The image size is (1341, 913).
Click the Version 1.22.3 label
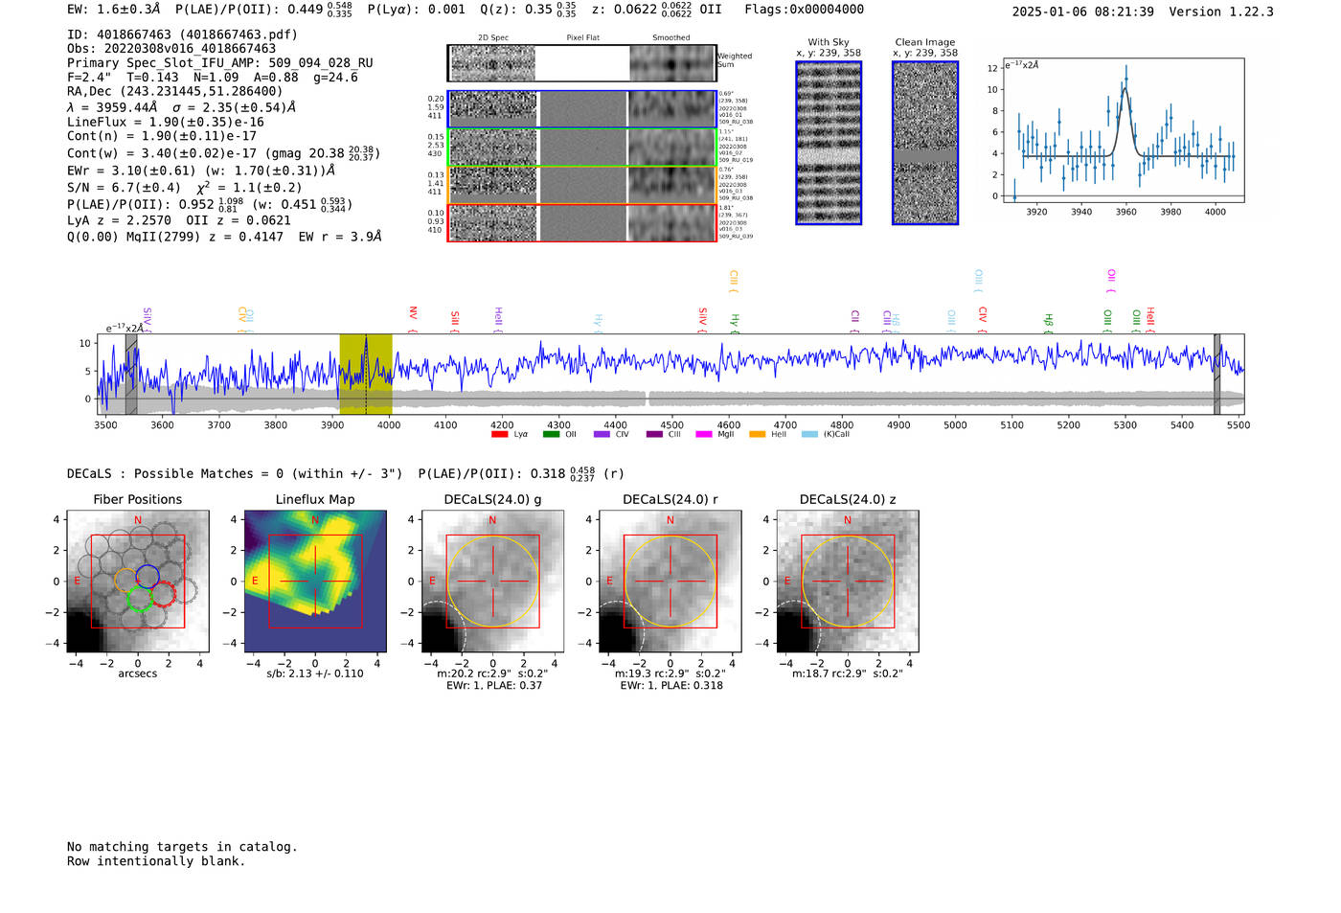pyautogui.click(x=1222, y=11)
